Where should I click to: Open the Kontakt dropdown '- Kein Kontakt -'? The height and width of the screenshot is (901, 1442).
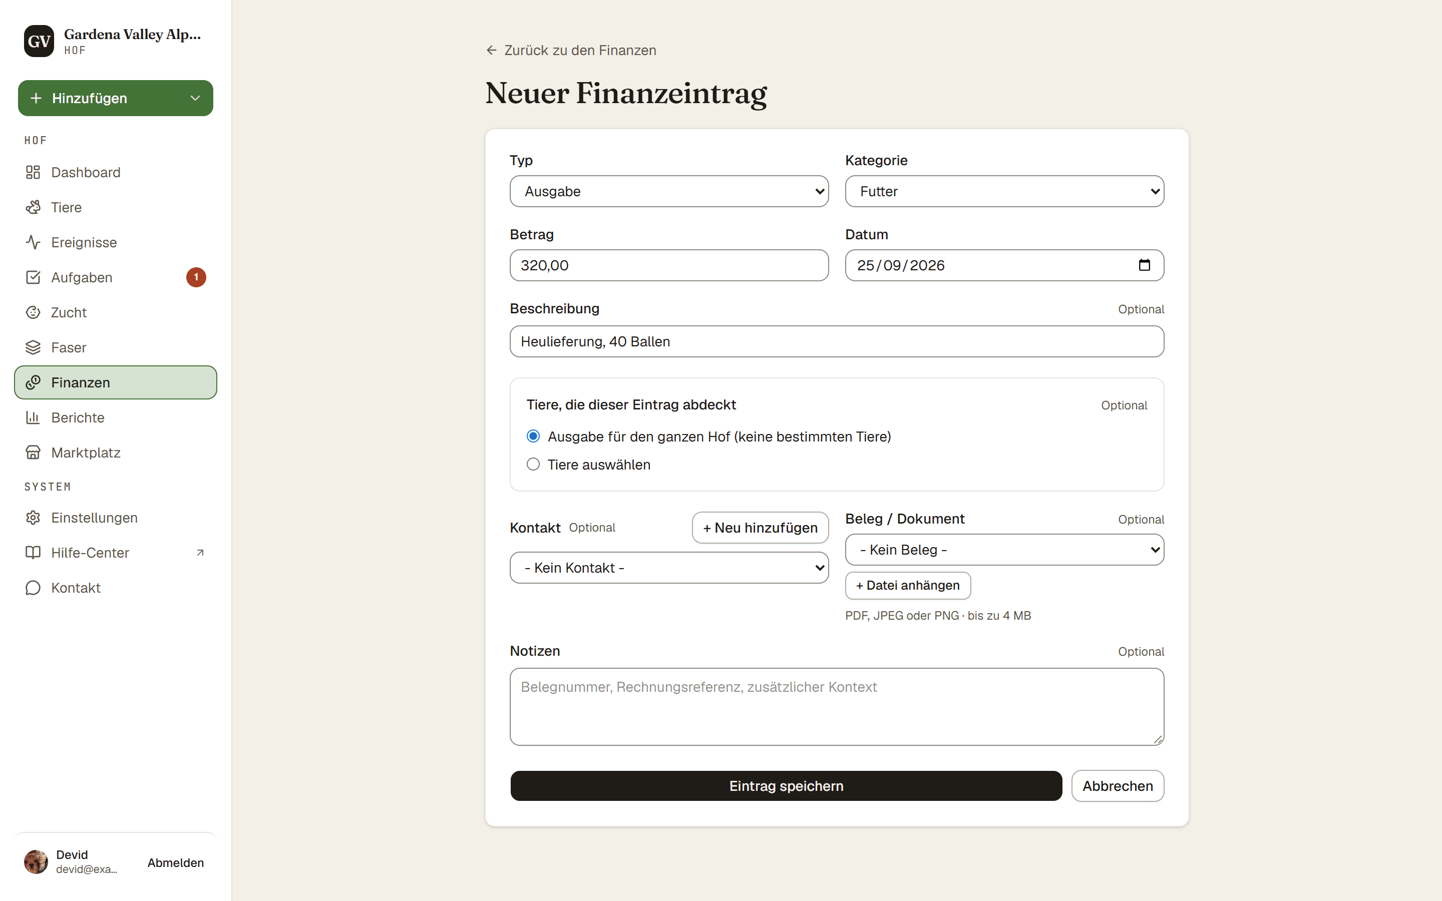(x=669, y=568)
